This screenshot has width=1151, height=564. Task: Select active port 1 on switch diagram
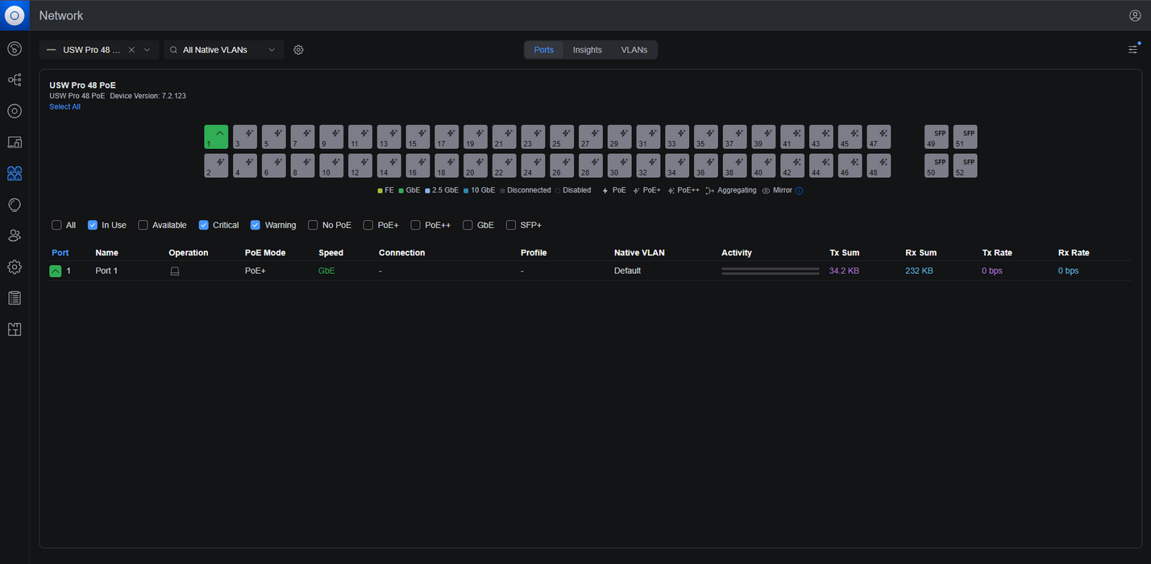click(x=216, y=137)
